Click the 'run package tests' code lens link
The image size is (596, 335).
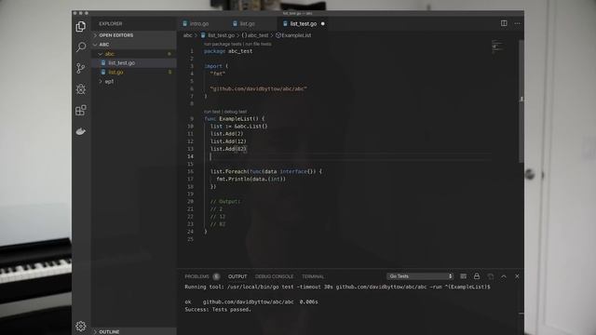(222, 44)
